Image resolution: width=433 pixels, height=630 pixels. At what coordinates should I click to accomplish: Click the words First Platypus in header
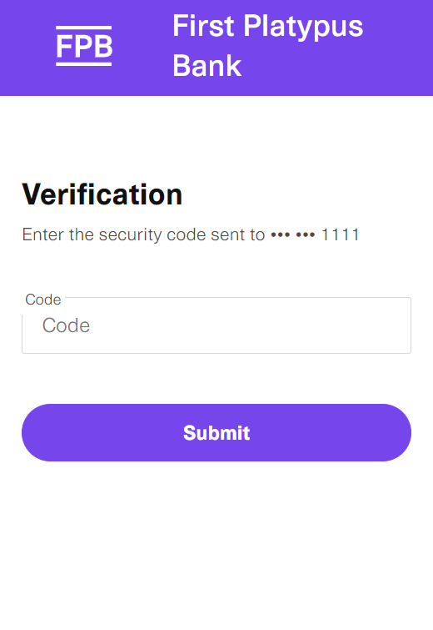tap(267, 27)
